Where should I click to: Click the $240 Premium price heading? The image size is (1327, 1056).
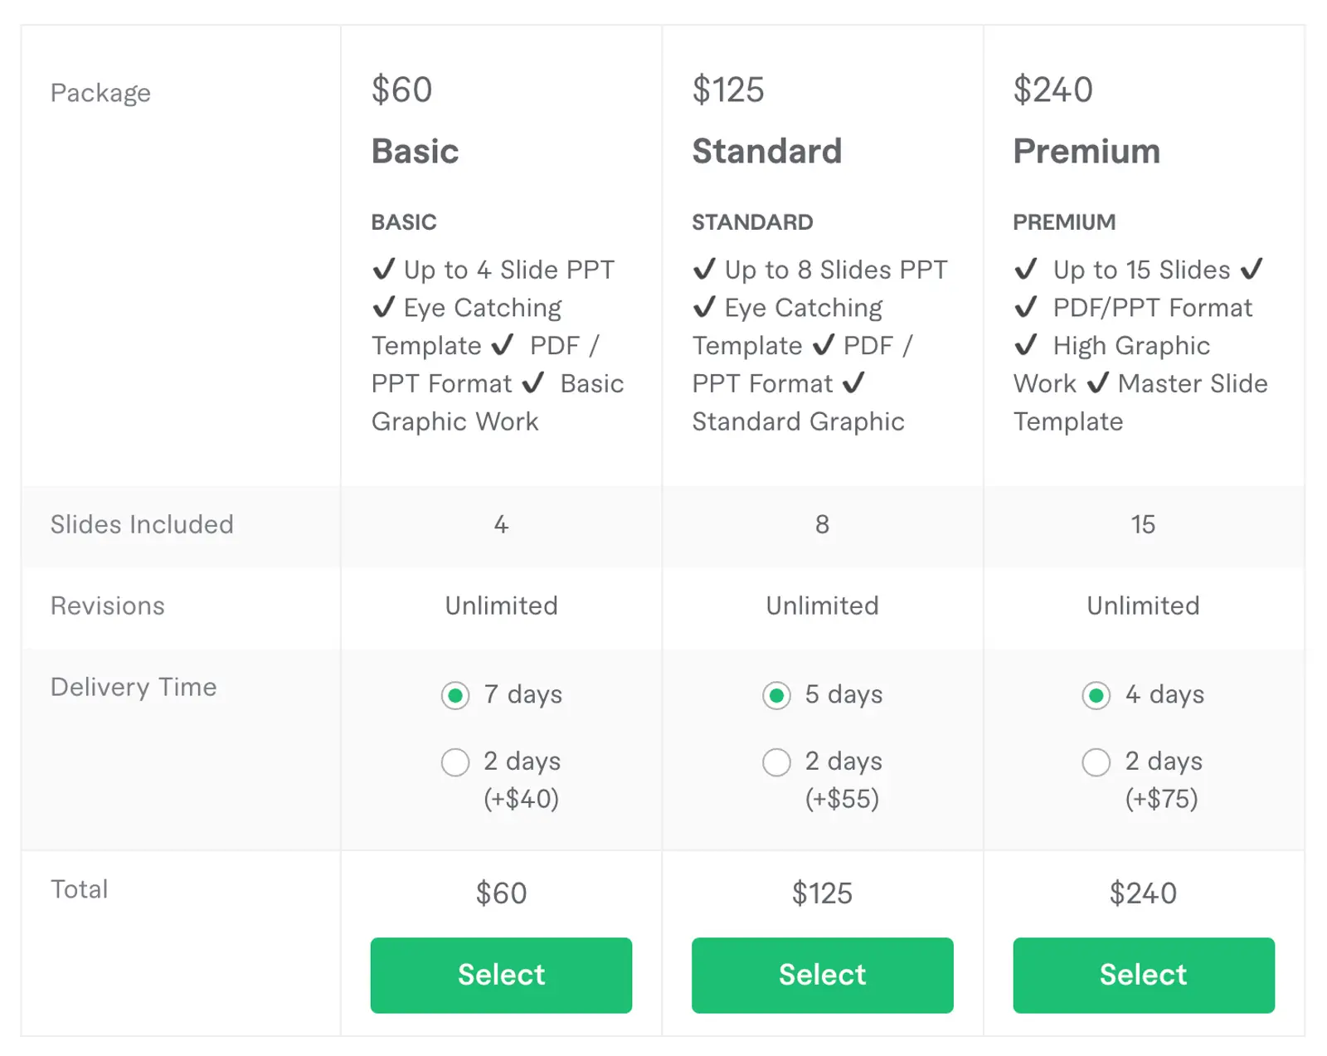click(1052, 89)
